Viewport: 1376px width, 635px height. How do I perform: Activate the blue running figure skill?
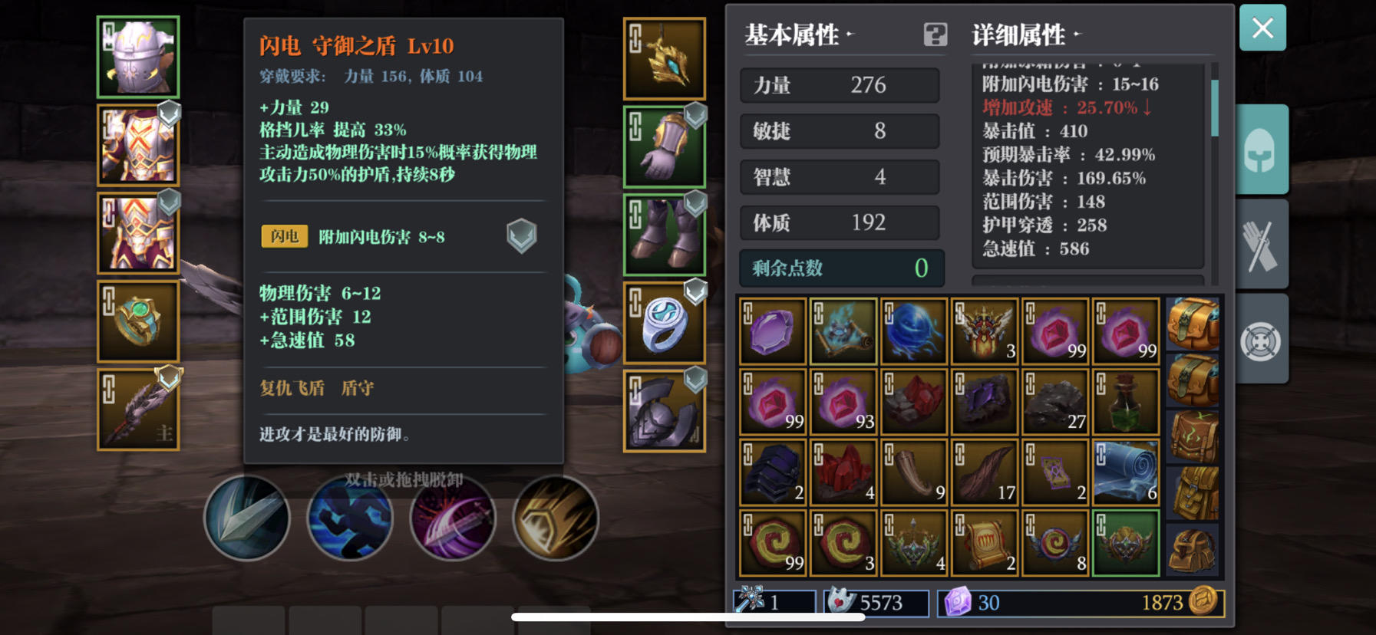pyautogui.click(x=349, y=518)
